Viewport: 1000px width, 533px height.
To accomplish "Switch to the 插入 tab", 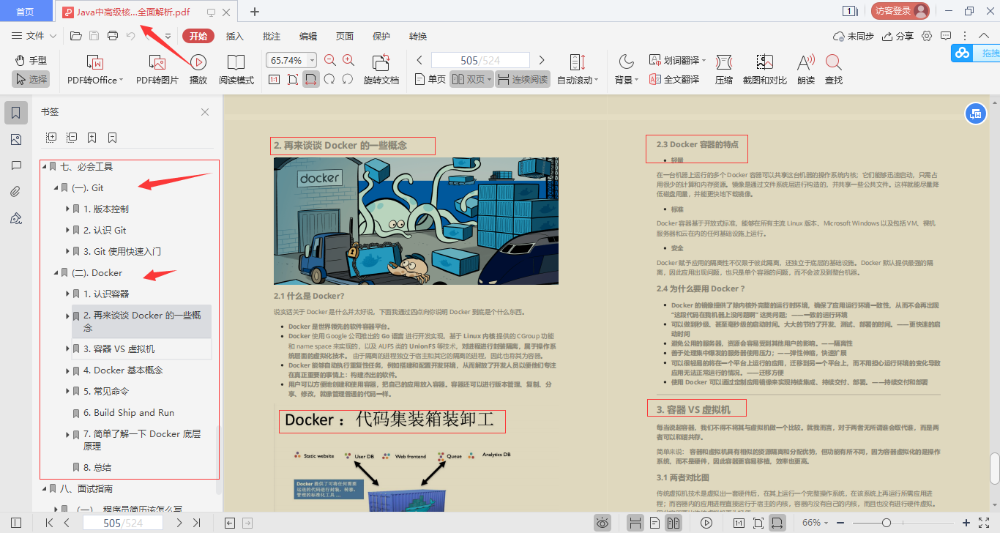I will coord(235,36).
